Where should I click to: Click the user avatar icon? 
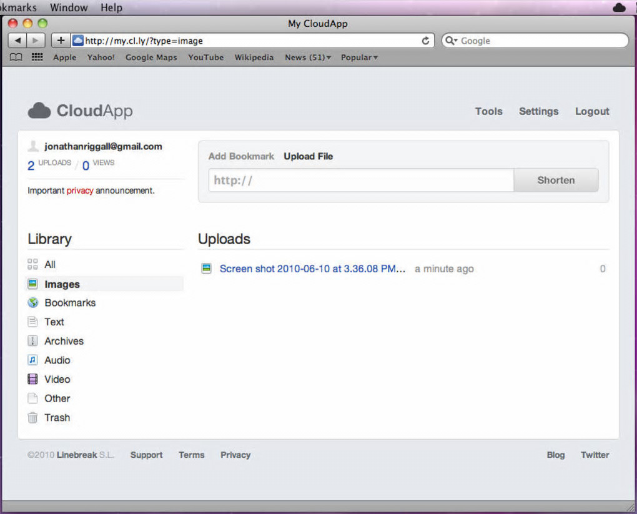[33, 146]
